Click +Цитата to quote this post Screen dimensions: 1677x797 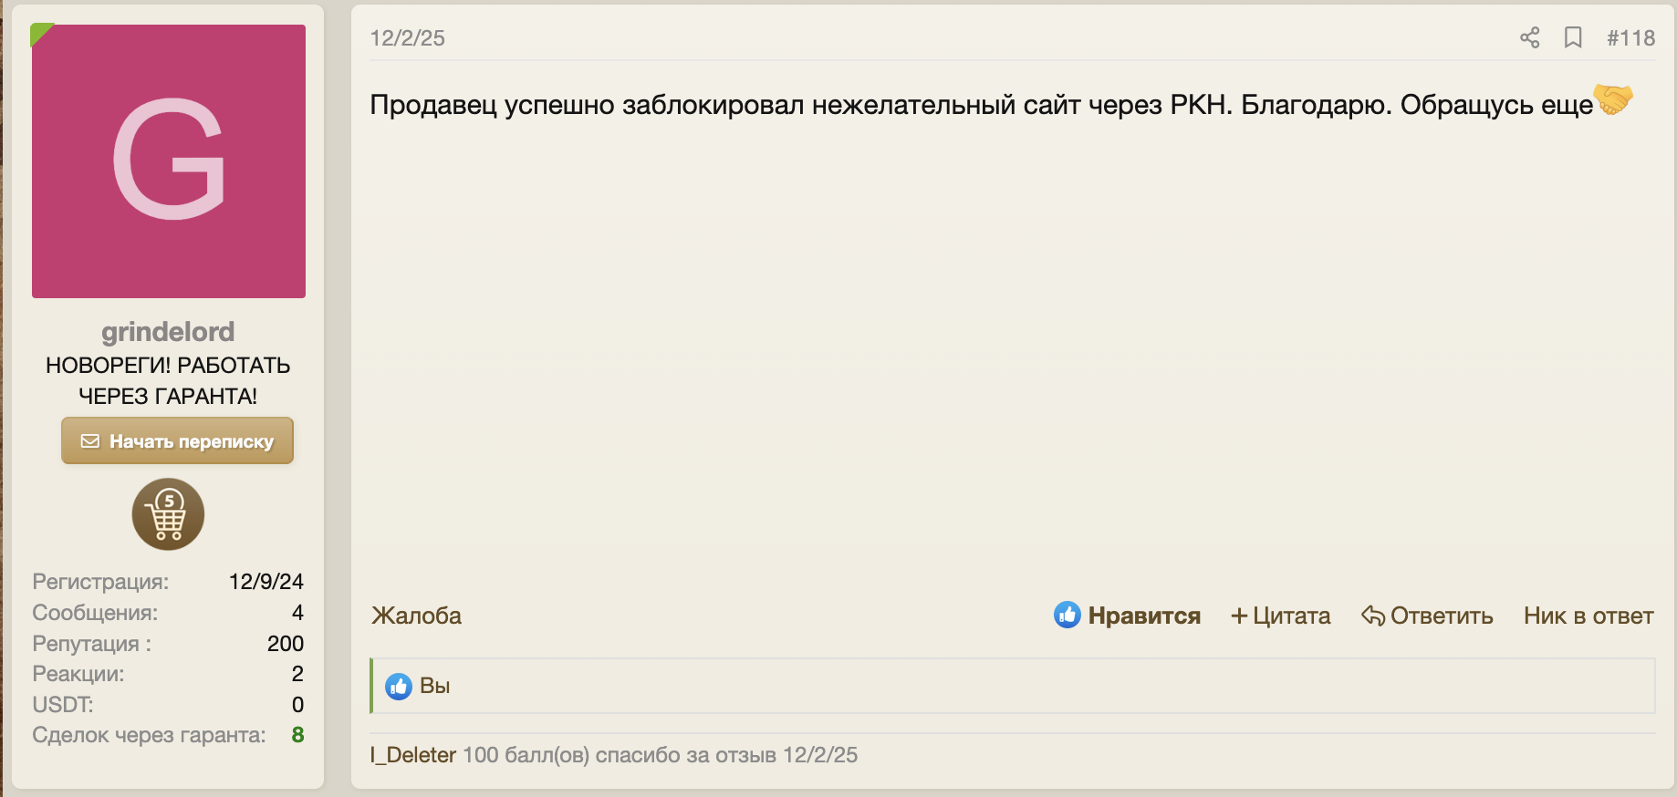click(1280, 615)
